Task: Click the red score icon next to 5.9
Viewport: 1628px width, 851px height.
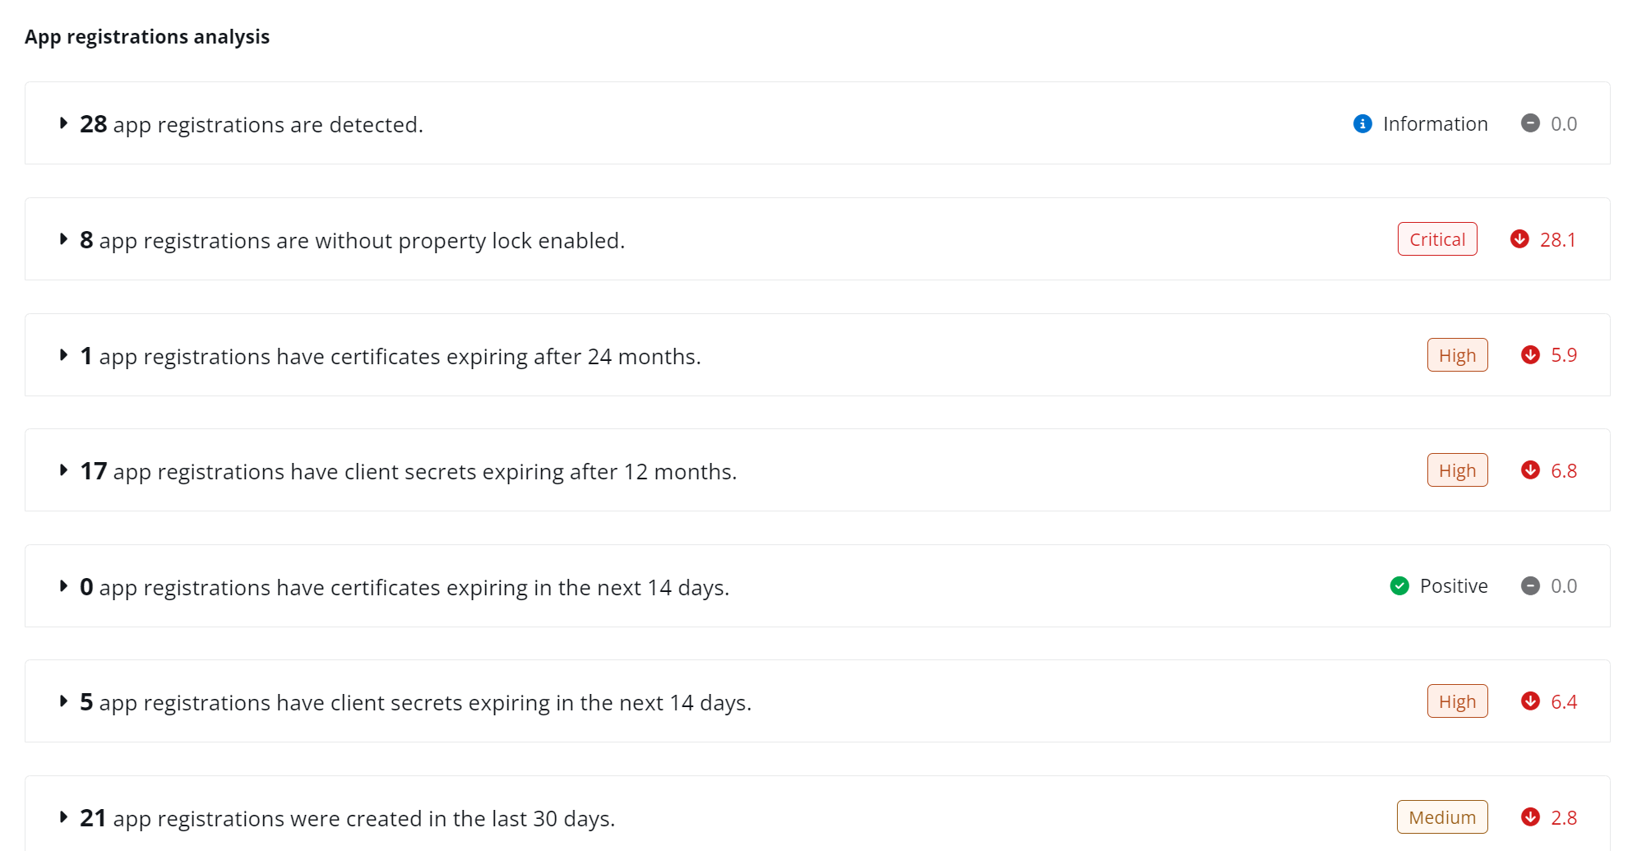Action: [1530, 354]
